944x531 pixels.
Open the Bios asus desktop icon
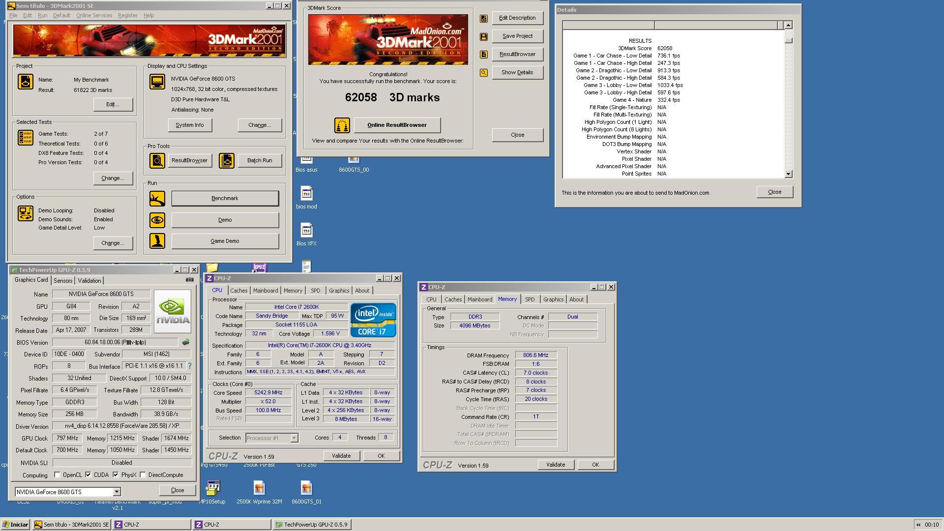click(306, 164)
